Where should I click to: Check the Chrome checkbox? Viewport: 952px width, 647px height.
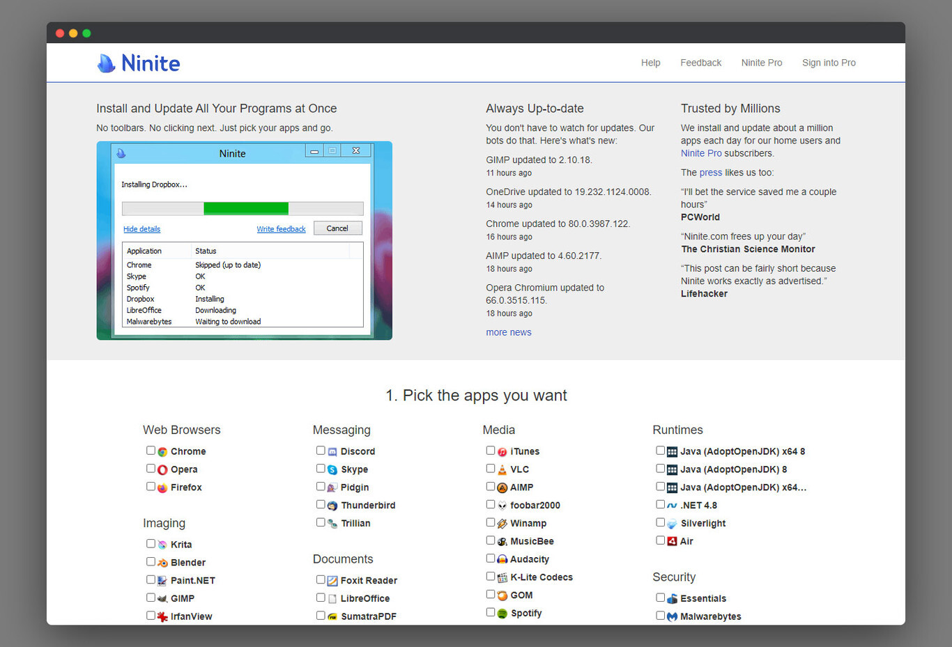(151, 450)
